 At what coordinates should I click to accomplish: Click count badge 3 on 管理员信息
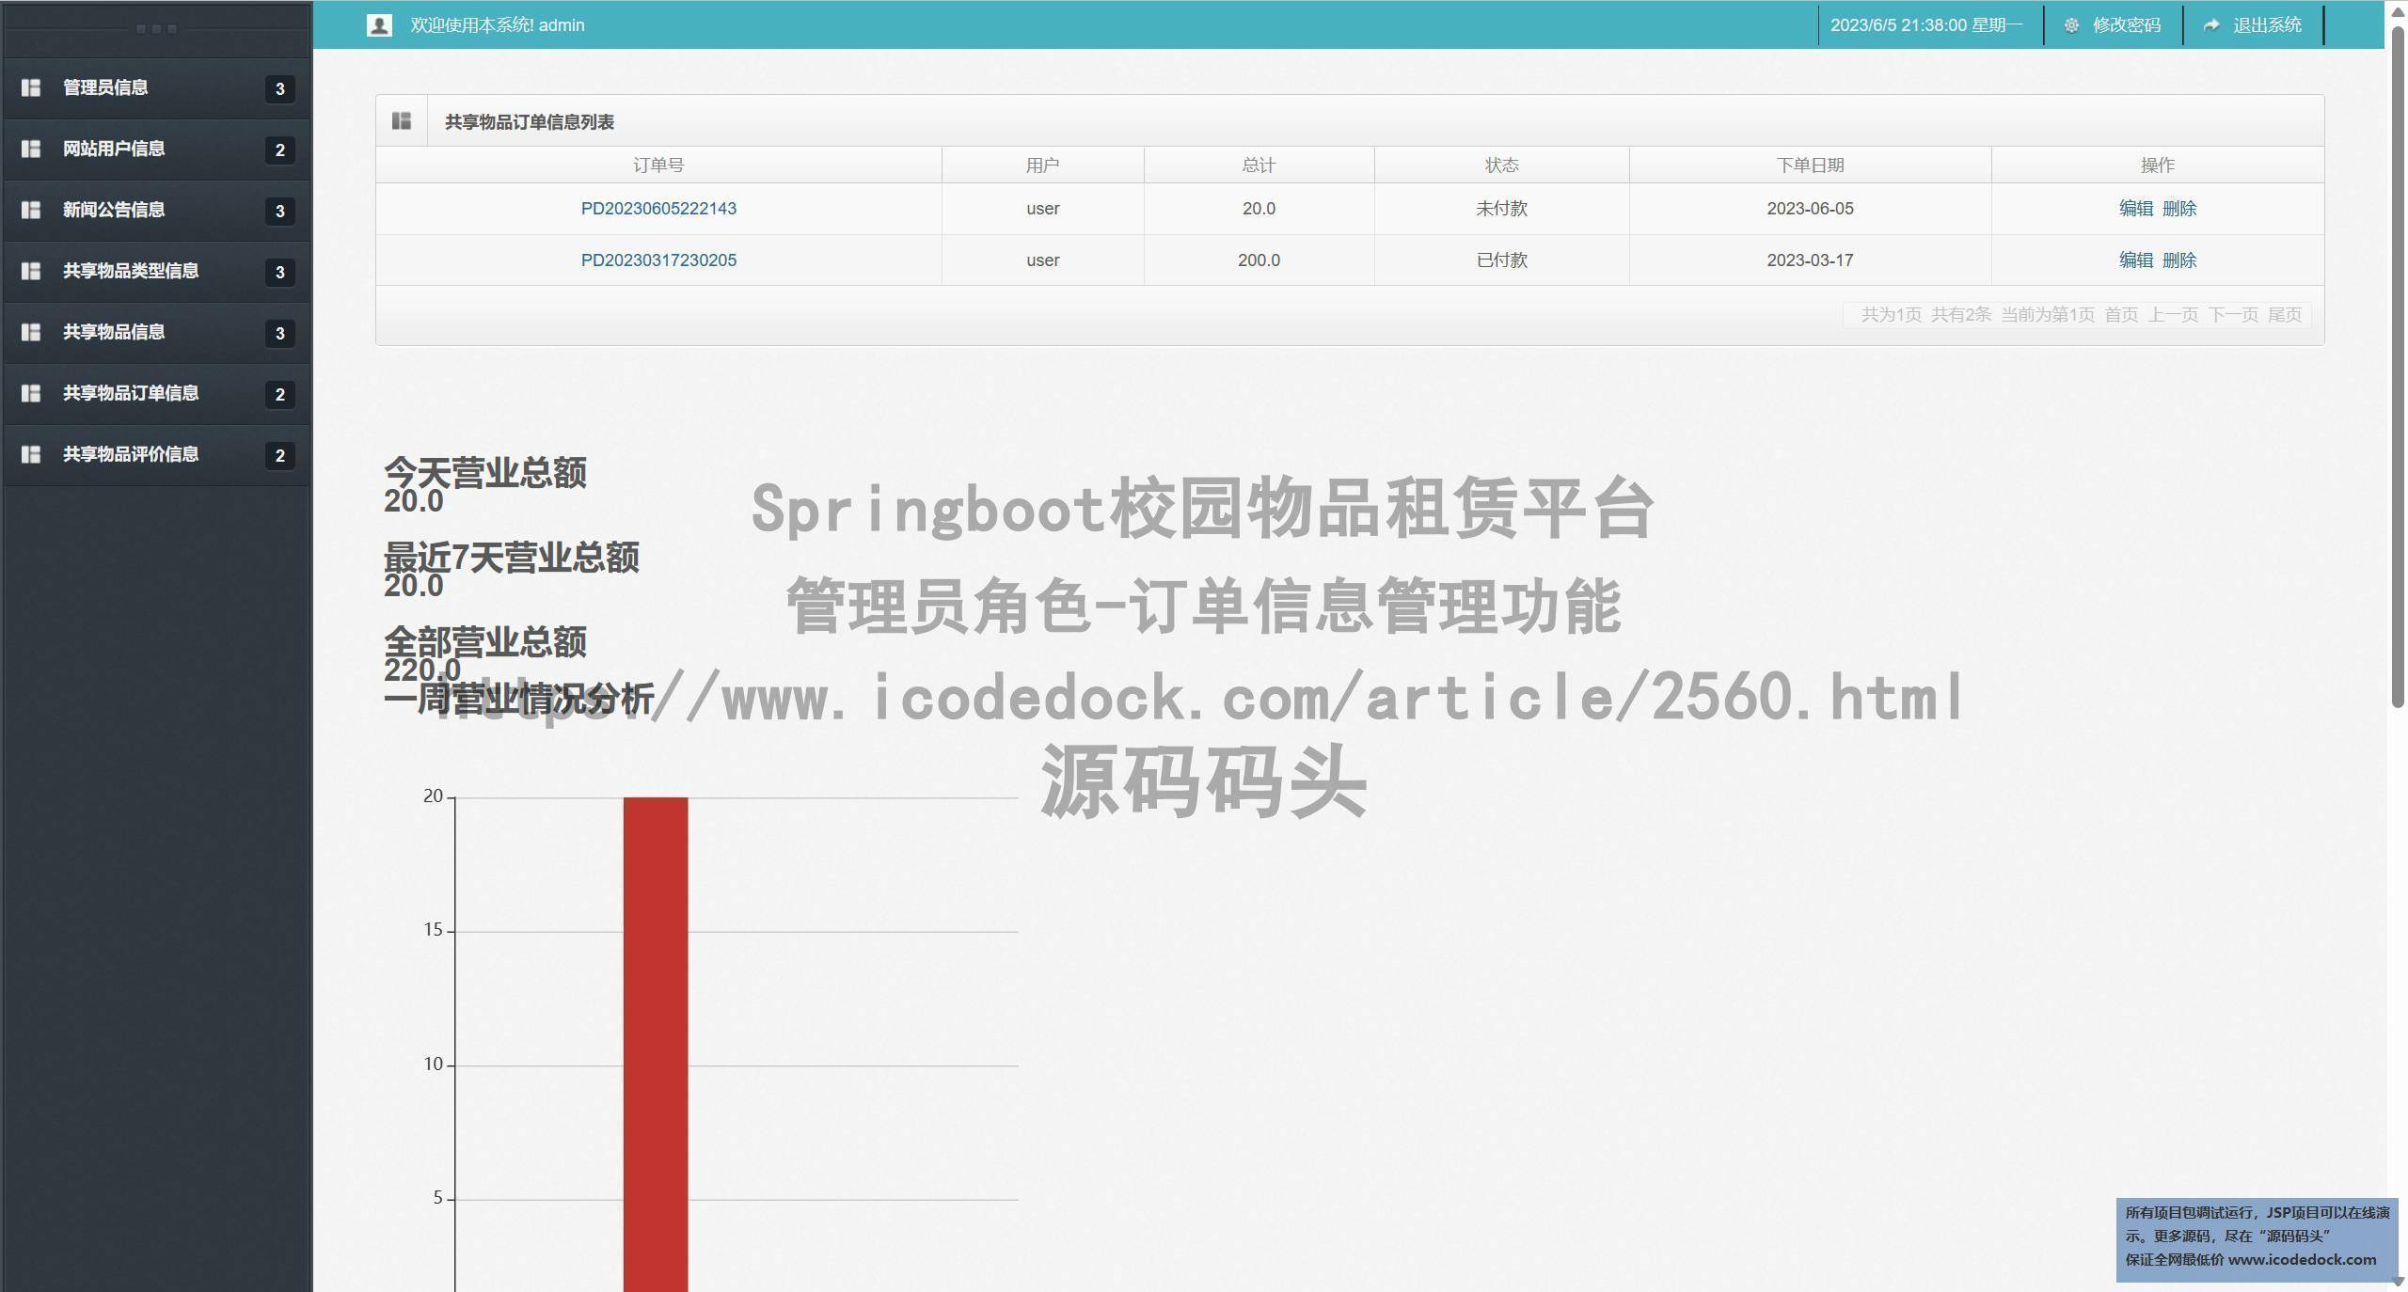point(279,88)
